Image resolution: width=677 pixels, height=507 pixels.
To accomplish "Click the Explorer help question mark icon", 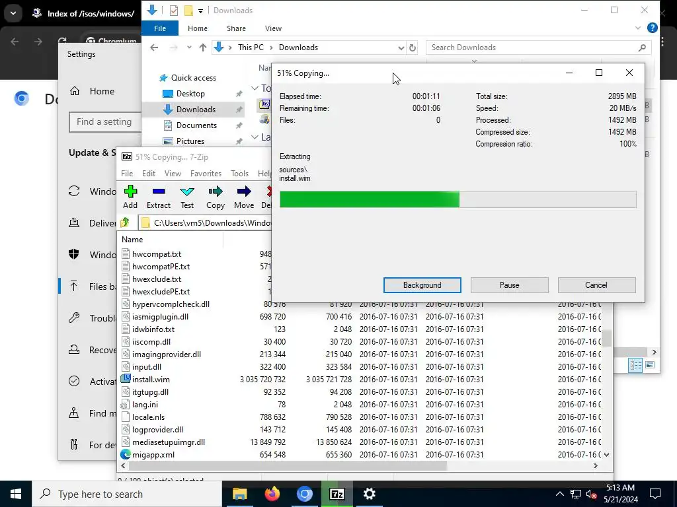I will [653, 28].
